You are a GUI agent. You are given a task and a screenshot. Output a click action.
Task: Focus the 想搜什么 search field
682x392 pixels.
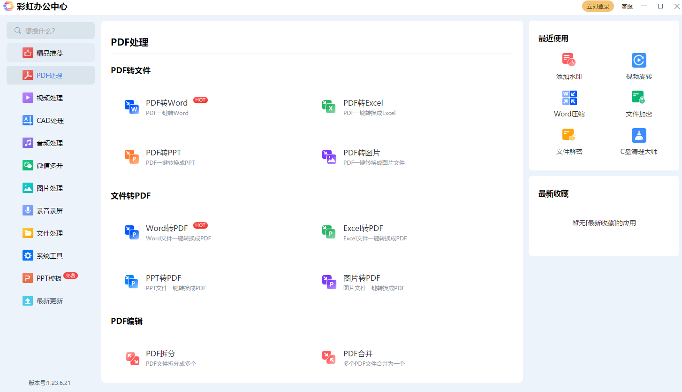[51, 31]
